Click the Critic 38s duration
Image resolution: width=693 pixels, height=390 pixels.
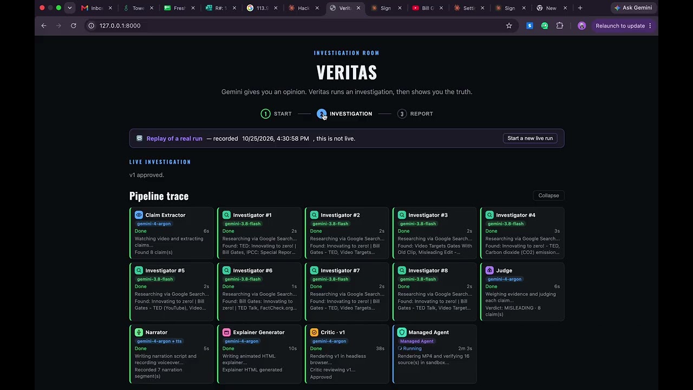pos(380,348)
